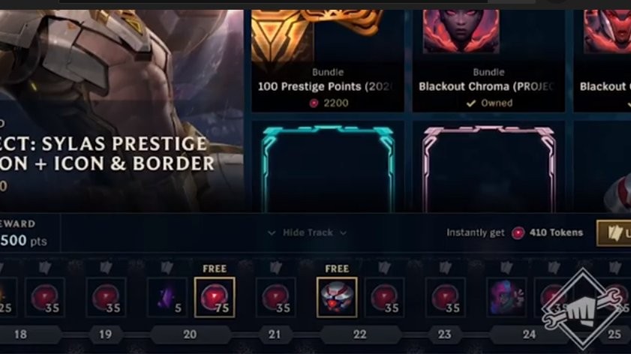This screenshot has height=354, width=631.
Task: Click the gold upgrade pass button
Action: coord(614,233)
